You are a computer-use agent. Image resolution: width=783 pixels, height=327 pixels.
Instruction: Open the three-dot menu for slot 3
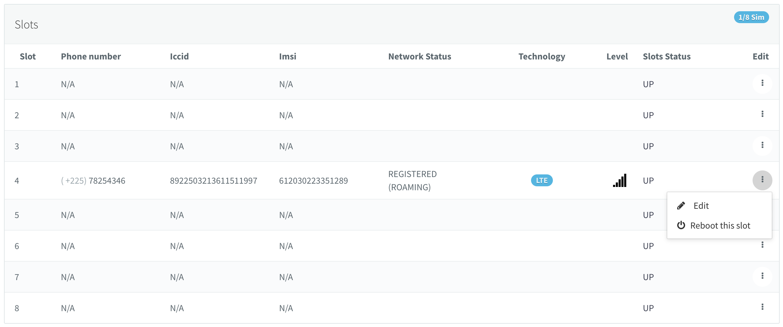tap(762, 145)
